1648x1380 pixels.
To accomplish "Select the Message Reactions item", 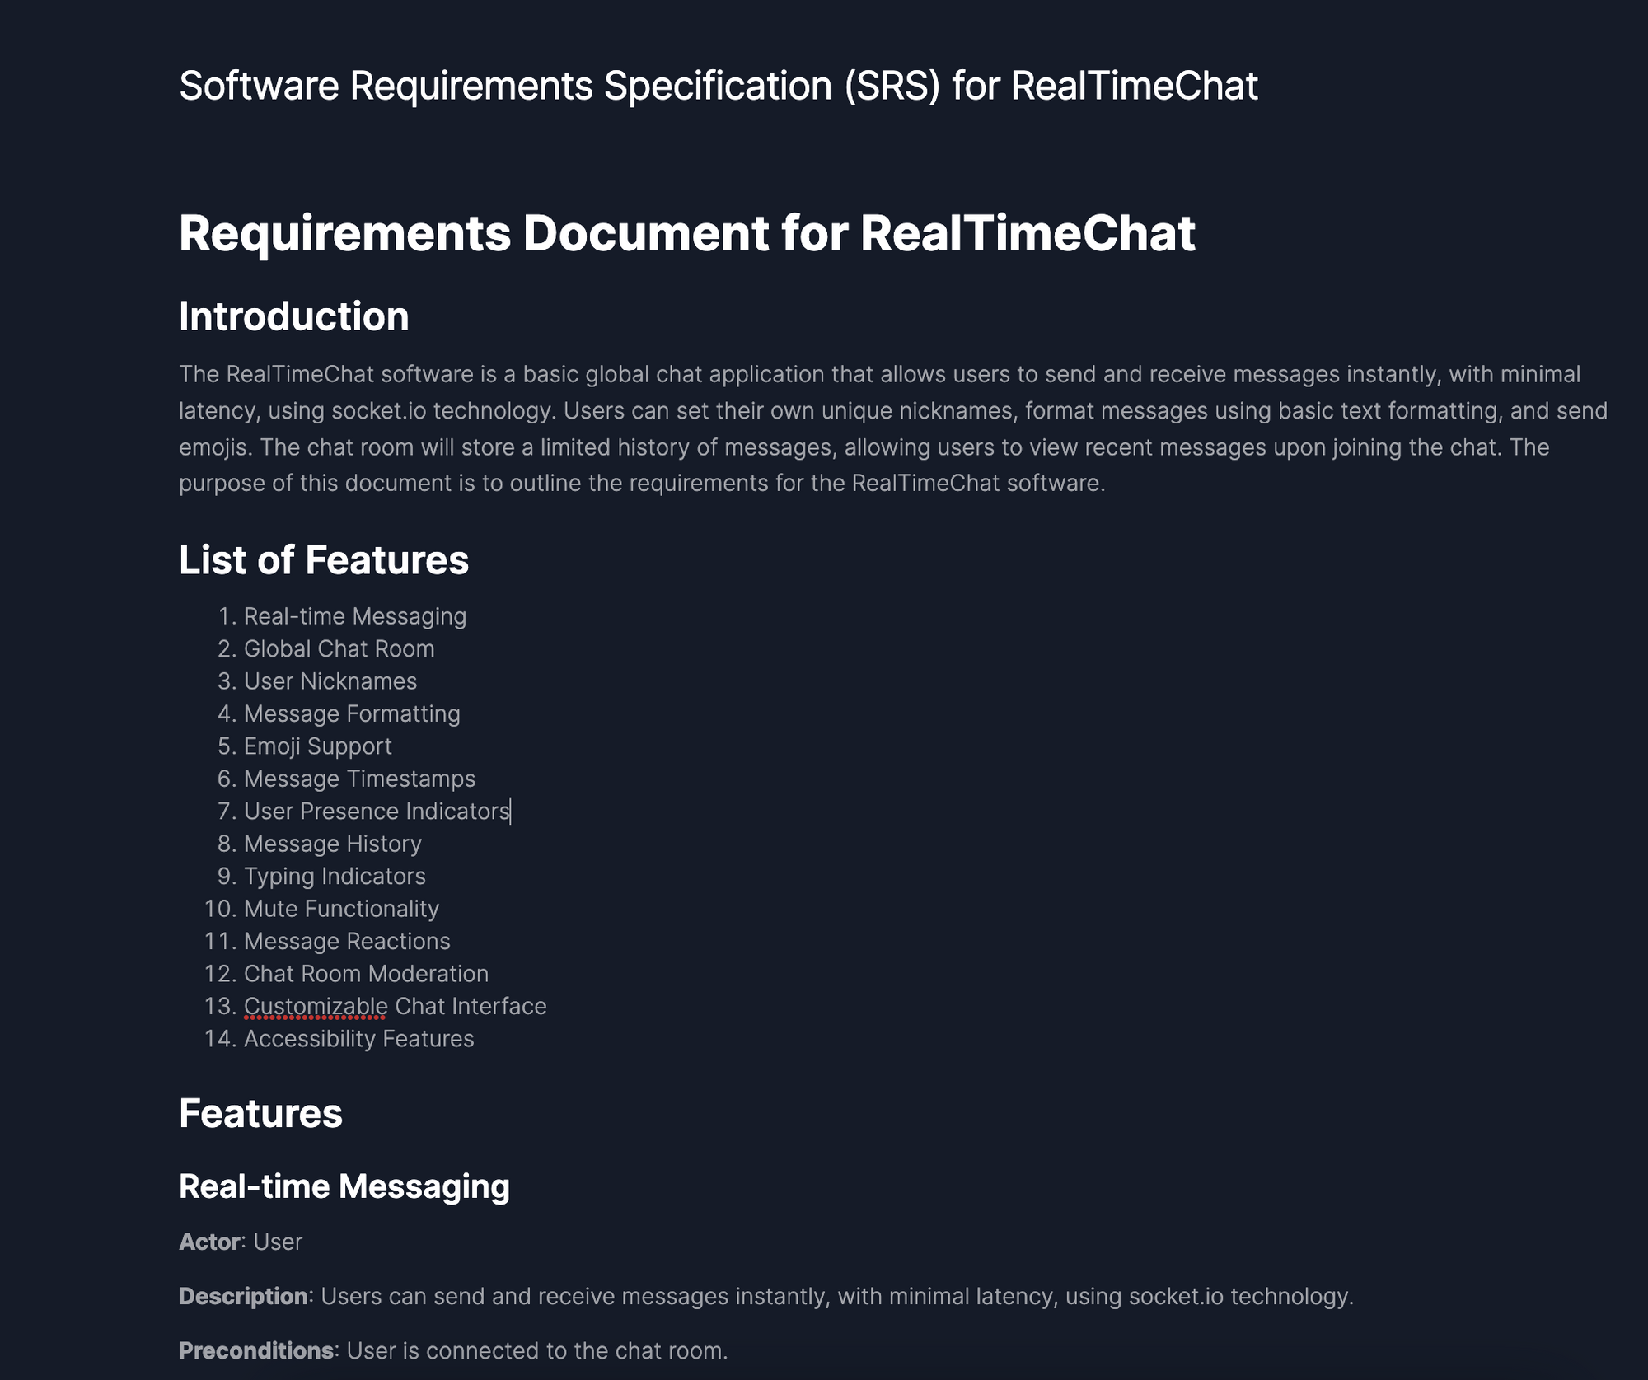I will click(346, 941).
